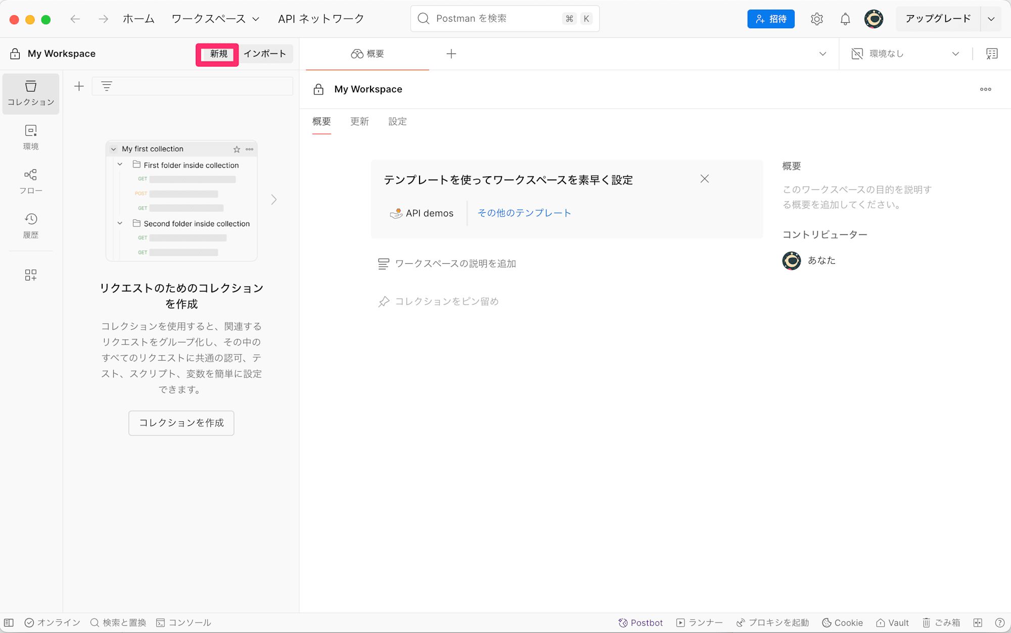Open その他のテンプレート link
The image size is (1011, 633).
pyautogui.click(x=524, y=213)
